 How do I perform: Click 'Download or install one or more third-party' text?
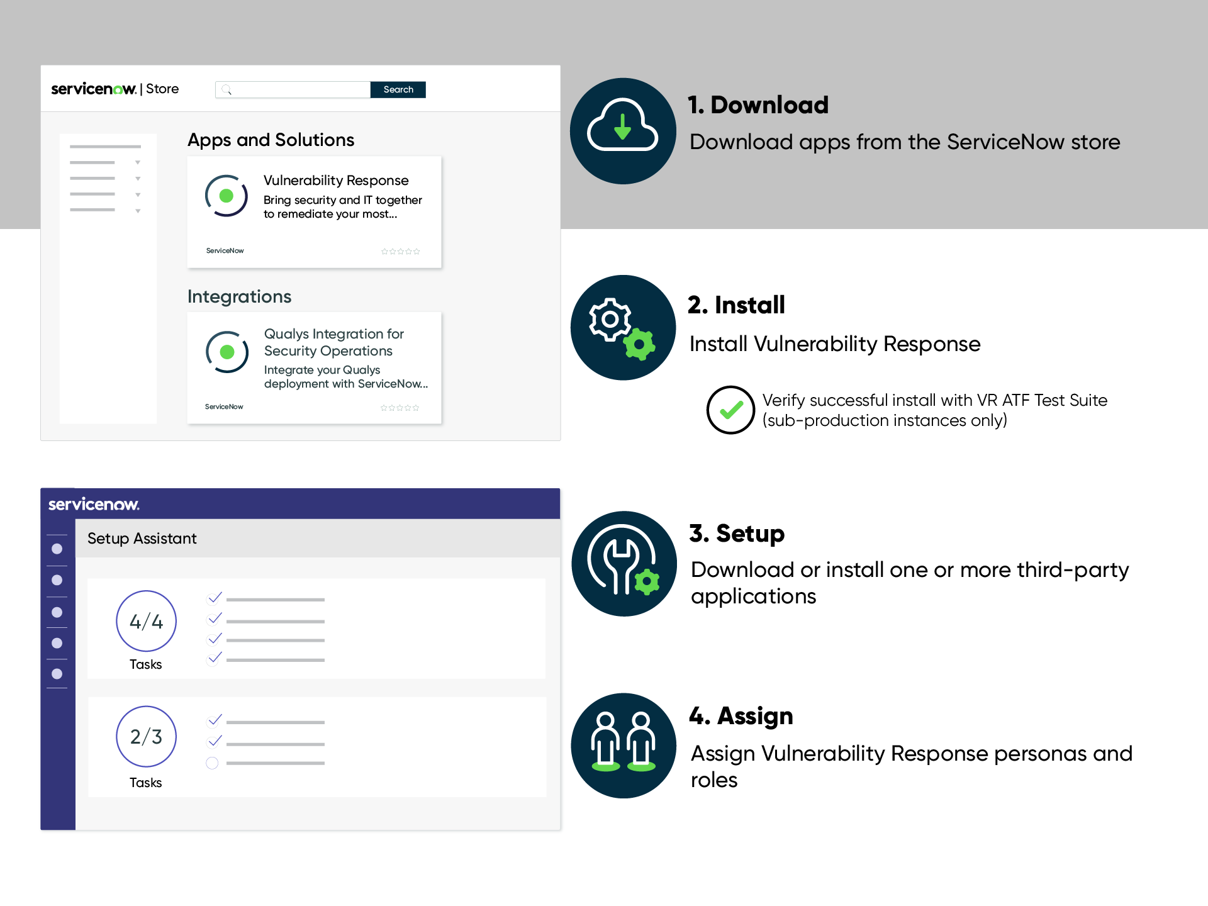coord(910,570)
